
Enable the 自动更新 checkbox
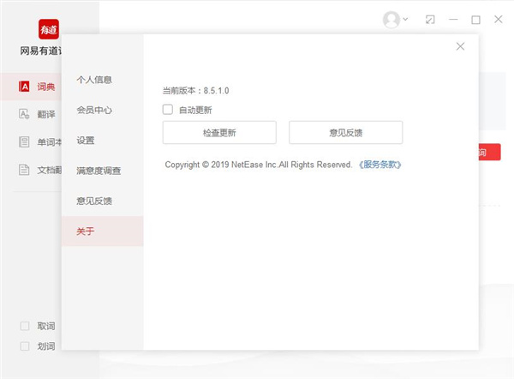click(168, 109)
